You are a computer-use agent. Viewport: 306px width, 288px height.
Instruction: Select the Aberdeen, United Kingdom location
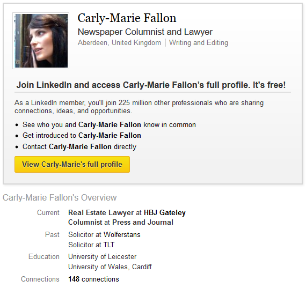tap(119, 42)
